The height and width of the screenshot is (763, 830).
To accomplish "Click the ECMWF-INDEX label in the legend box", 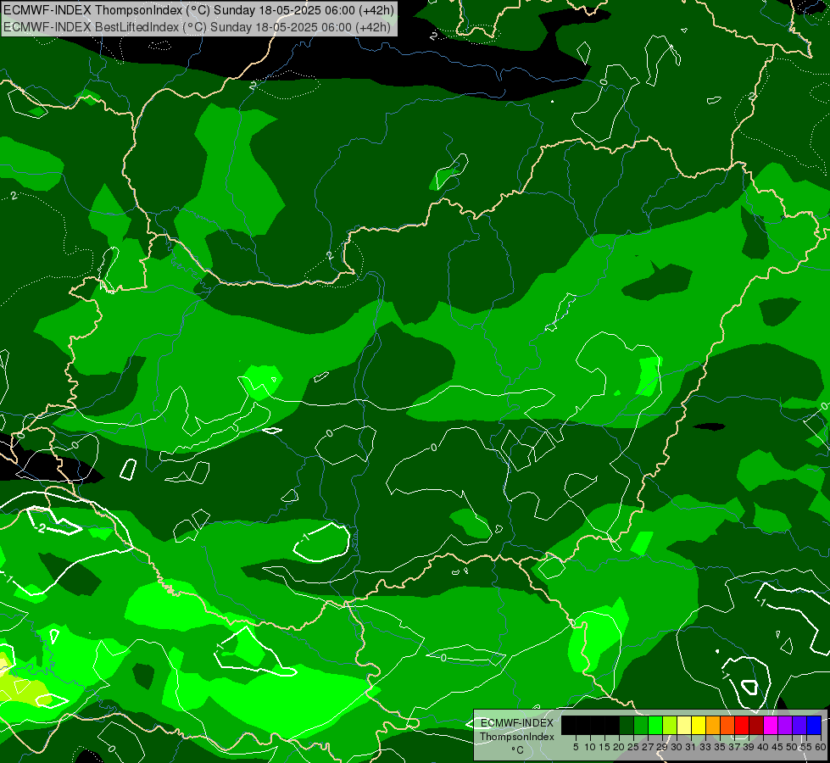I will pyautogui.click(x=517, y=723).
